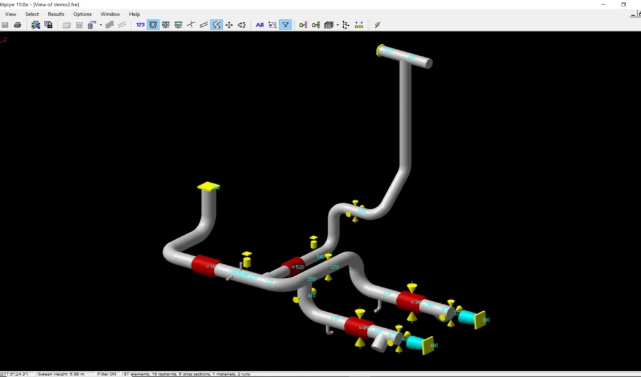Run the analysis with the lightning bolt icon
The height and width of the screenshot is (377, 641).
point(376,24)
